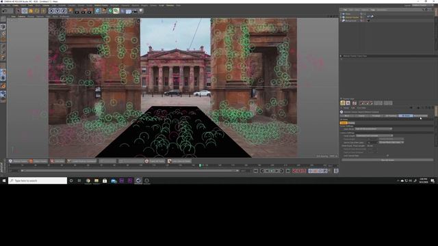Viewport: 438px width, 246px height.
Task: Toggle the Y axis lock icon
Action: (x=57, y=11)
